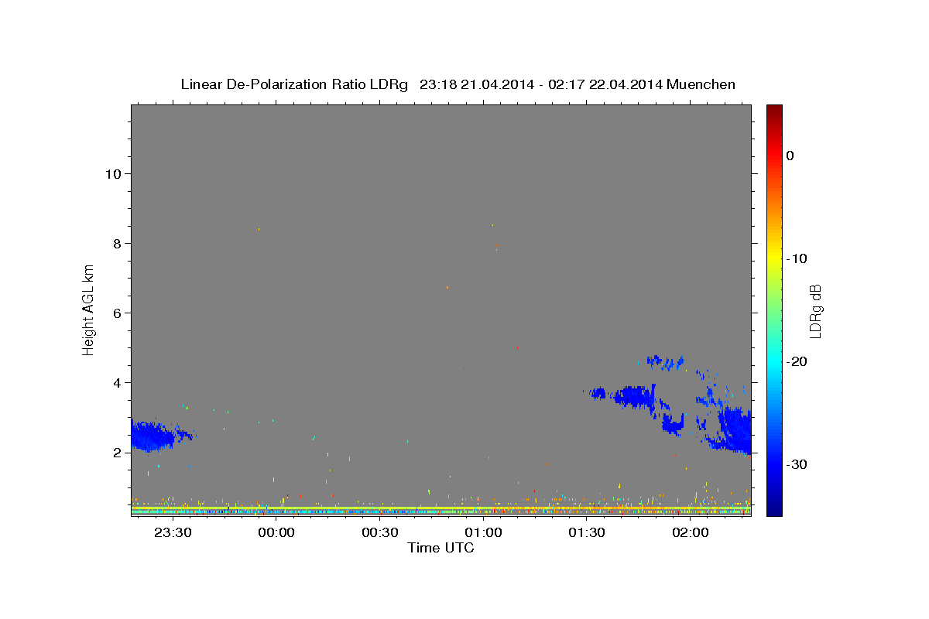Image resolution: width=929 pixels, height=619 pixels.
Task: Click the 02:00 time tick label
Action: click(690, 532)
